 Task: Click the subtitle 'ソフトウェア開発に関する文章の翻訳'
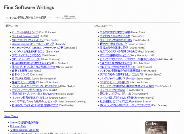pos(26,18)
